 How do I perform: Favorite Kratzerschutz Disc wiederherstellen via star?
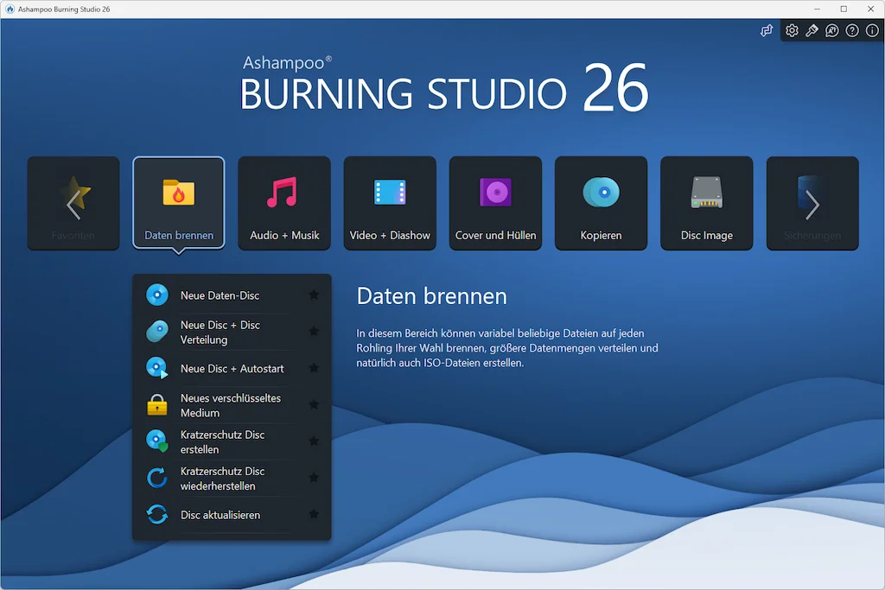point(314,478)
